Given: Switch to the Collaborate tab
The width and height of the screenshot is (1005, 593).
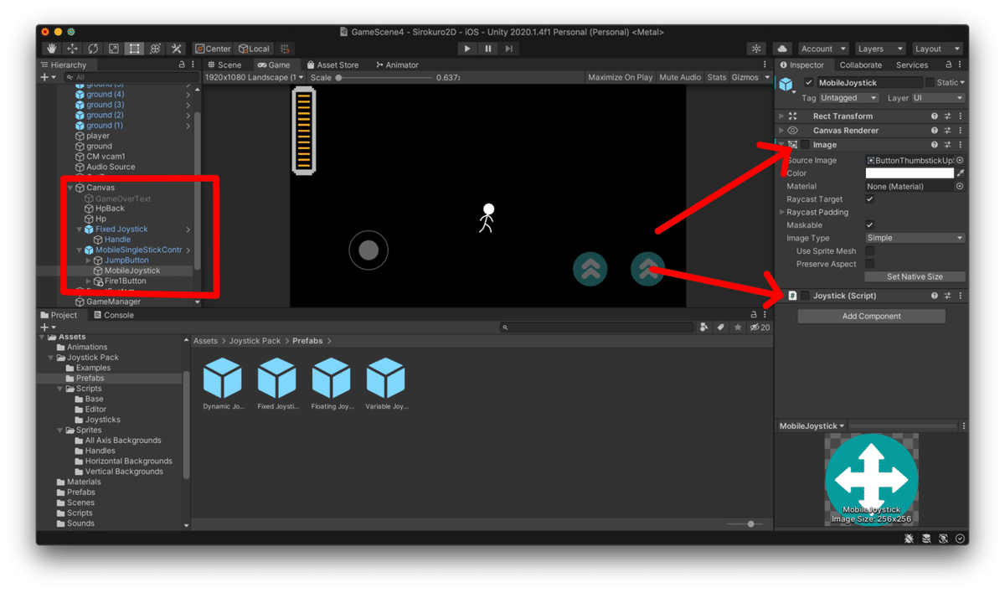Looking at the screenshot, I should (861, 64).
